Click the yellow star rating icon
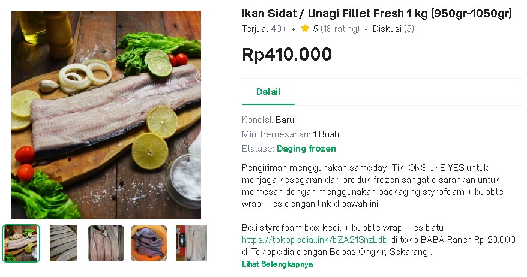527x277 pixels. (305, 29)
